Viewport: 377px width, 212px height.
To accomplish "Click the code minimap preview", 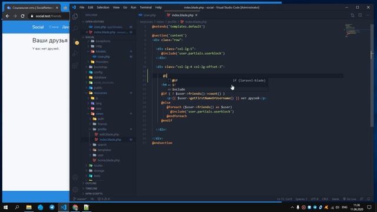I will tap(356, 31).
